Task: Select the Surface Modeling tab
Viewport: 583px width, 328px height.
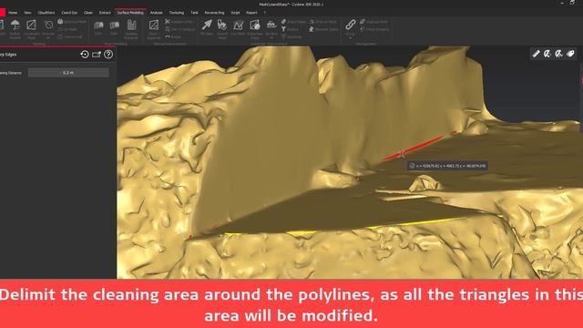Action: [x=130, y=13]
